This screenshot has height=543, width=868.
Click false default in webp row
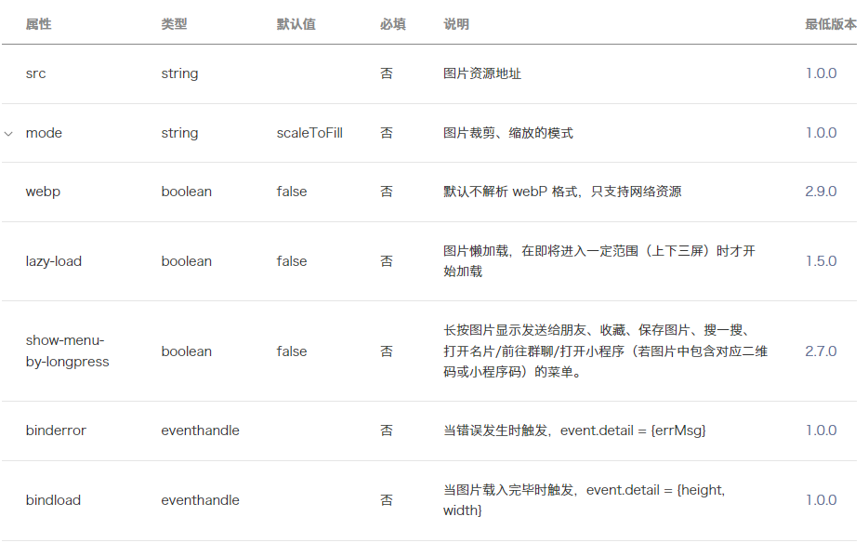[292, 192]
